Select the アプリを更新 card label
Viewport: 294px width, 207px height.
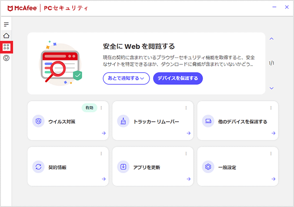[x=147, y=167]
